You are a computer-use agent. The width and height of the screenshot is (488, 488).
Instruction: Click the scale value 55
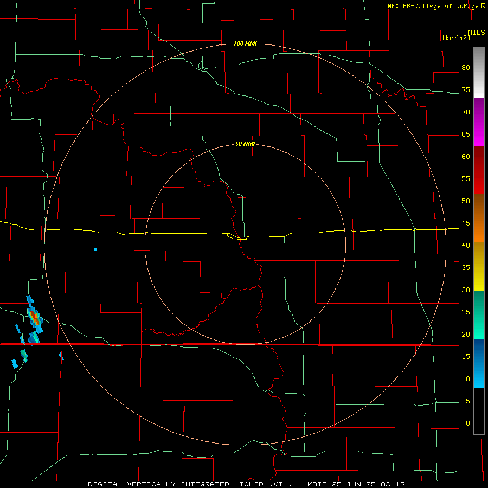point(466,179)
